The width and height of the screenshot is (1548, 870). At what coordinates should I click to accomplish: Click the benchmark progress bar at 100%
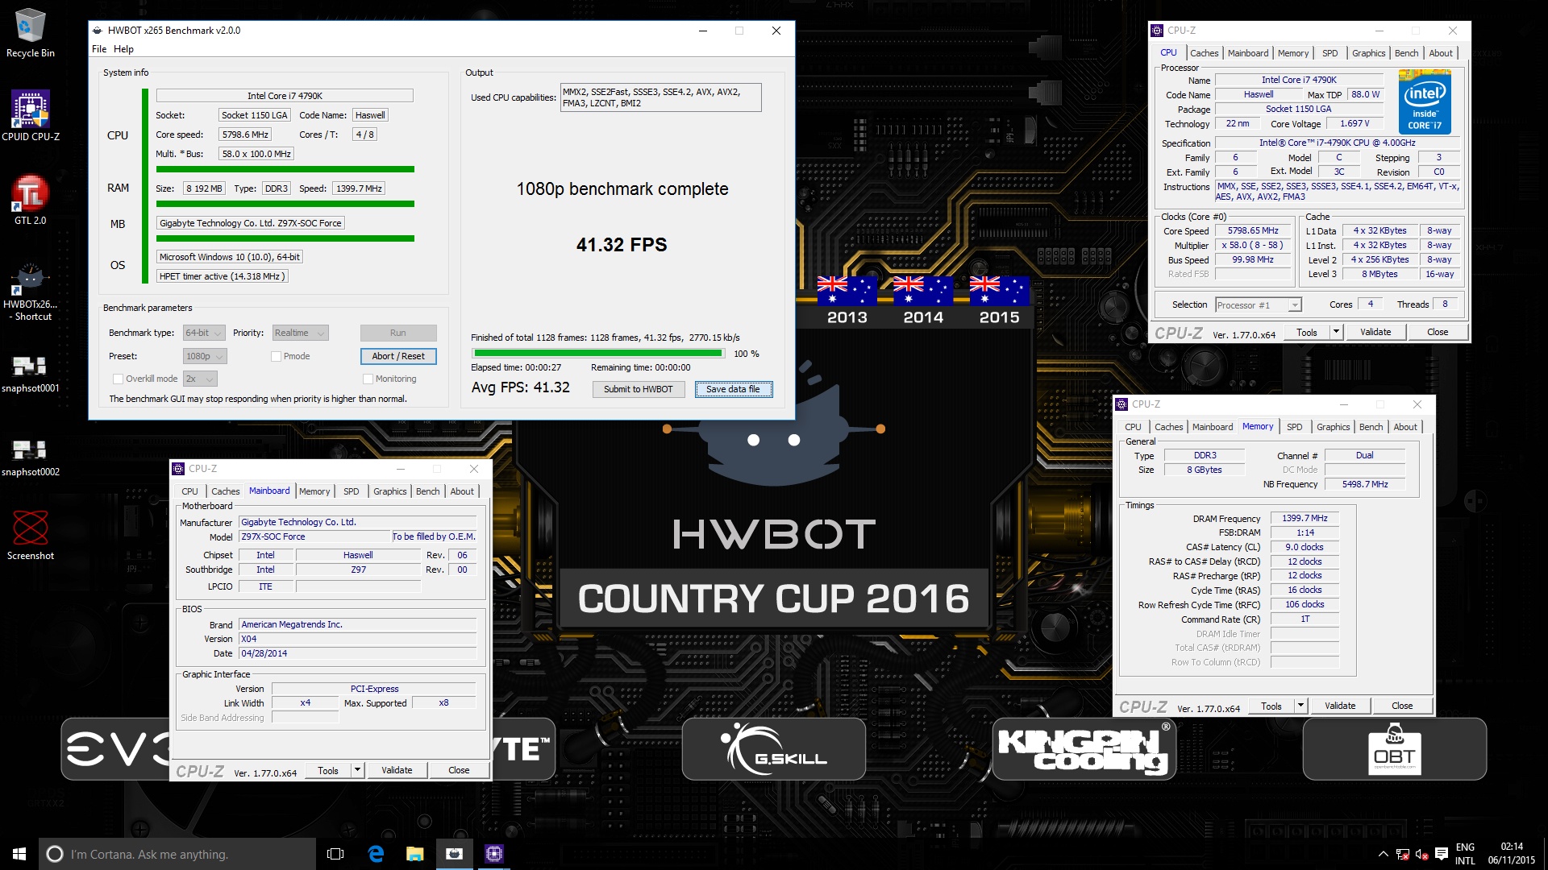pos(597,354)
